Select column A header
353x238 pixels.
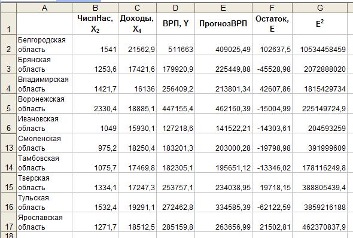(x=44, y=8)
